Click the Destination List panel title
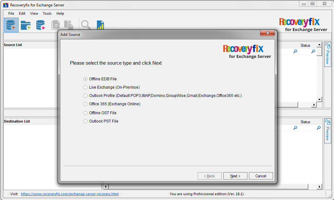The width and height of the screenshot is (334, 200). (17, 121)
